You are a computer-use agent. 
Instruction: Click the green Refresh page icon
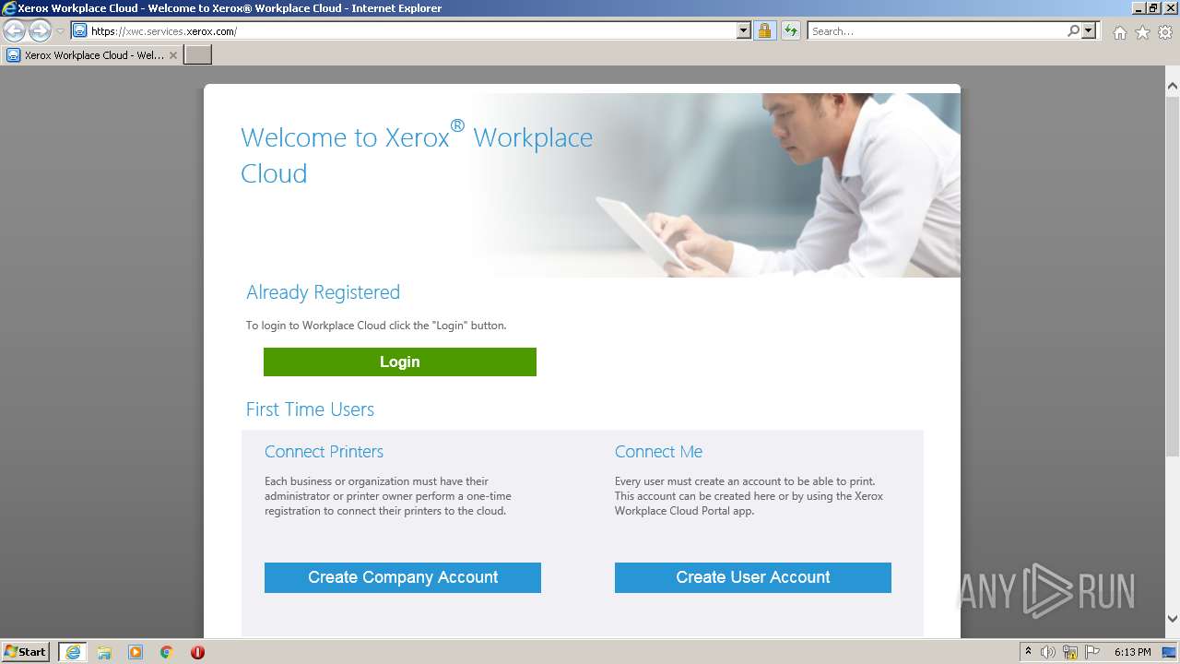[x=790, y=30]
